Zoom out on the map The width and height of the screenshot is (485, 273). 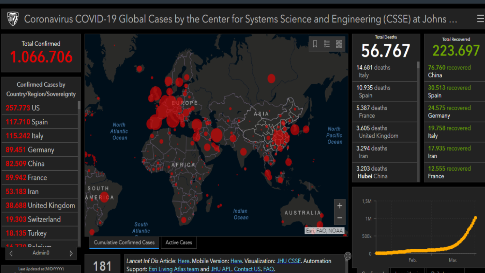point(339,218)
